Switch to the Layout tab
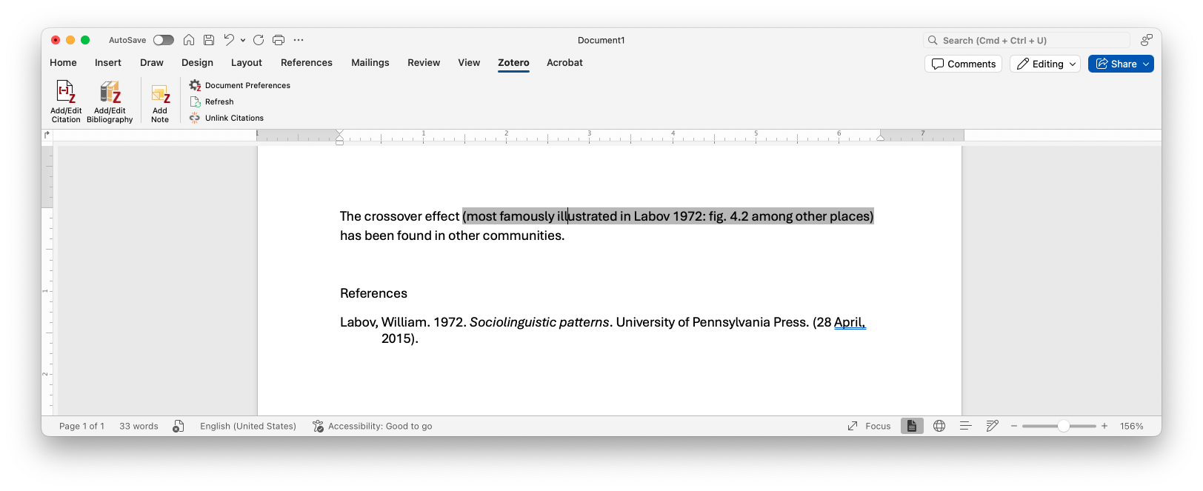1203x491 pixels. (246, 63)
